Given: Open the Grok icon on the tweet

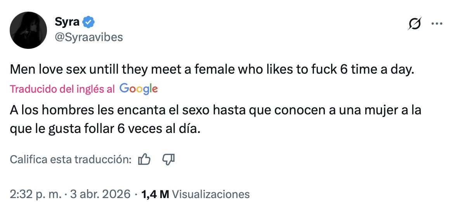Looking at the screenshot, I should click(415, 24).
